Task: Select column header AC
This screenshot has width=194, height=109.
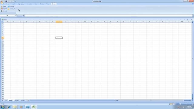Action: click(188, 22)
